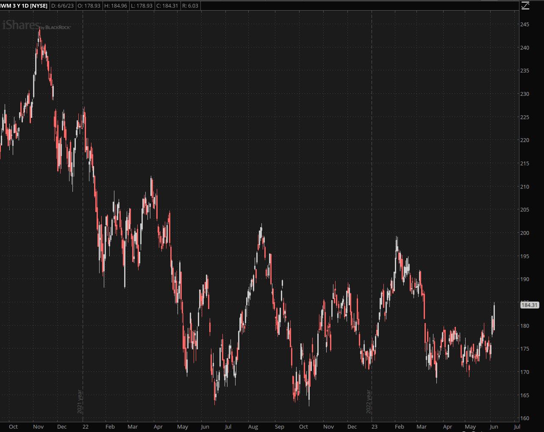The height and width of the screenshot is (432, 544).
Task: Click the IWM 3 Y 1D [NYSE] symbol label
Action: 24,6
